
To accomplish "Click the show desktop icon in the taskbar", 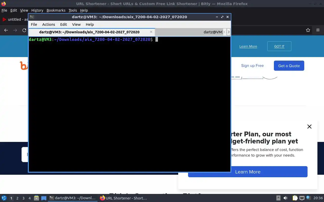I will pyautogui.click(x=44, y=198).
